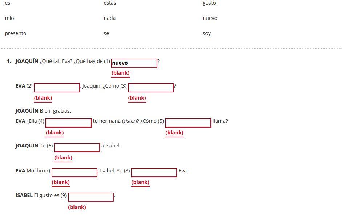The height and width of the screenshot is (217, 342).
Task: Click blank 9 field after El gusto es
Action: (91, 197)
